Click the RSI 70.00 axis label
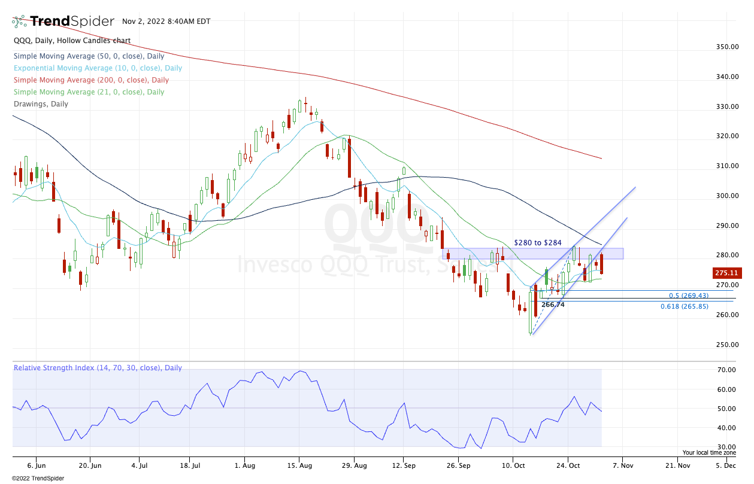Image resolution: width=754 pixels, height=484 pixels. 727,370
